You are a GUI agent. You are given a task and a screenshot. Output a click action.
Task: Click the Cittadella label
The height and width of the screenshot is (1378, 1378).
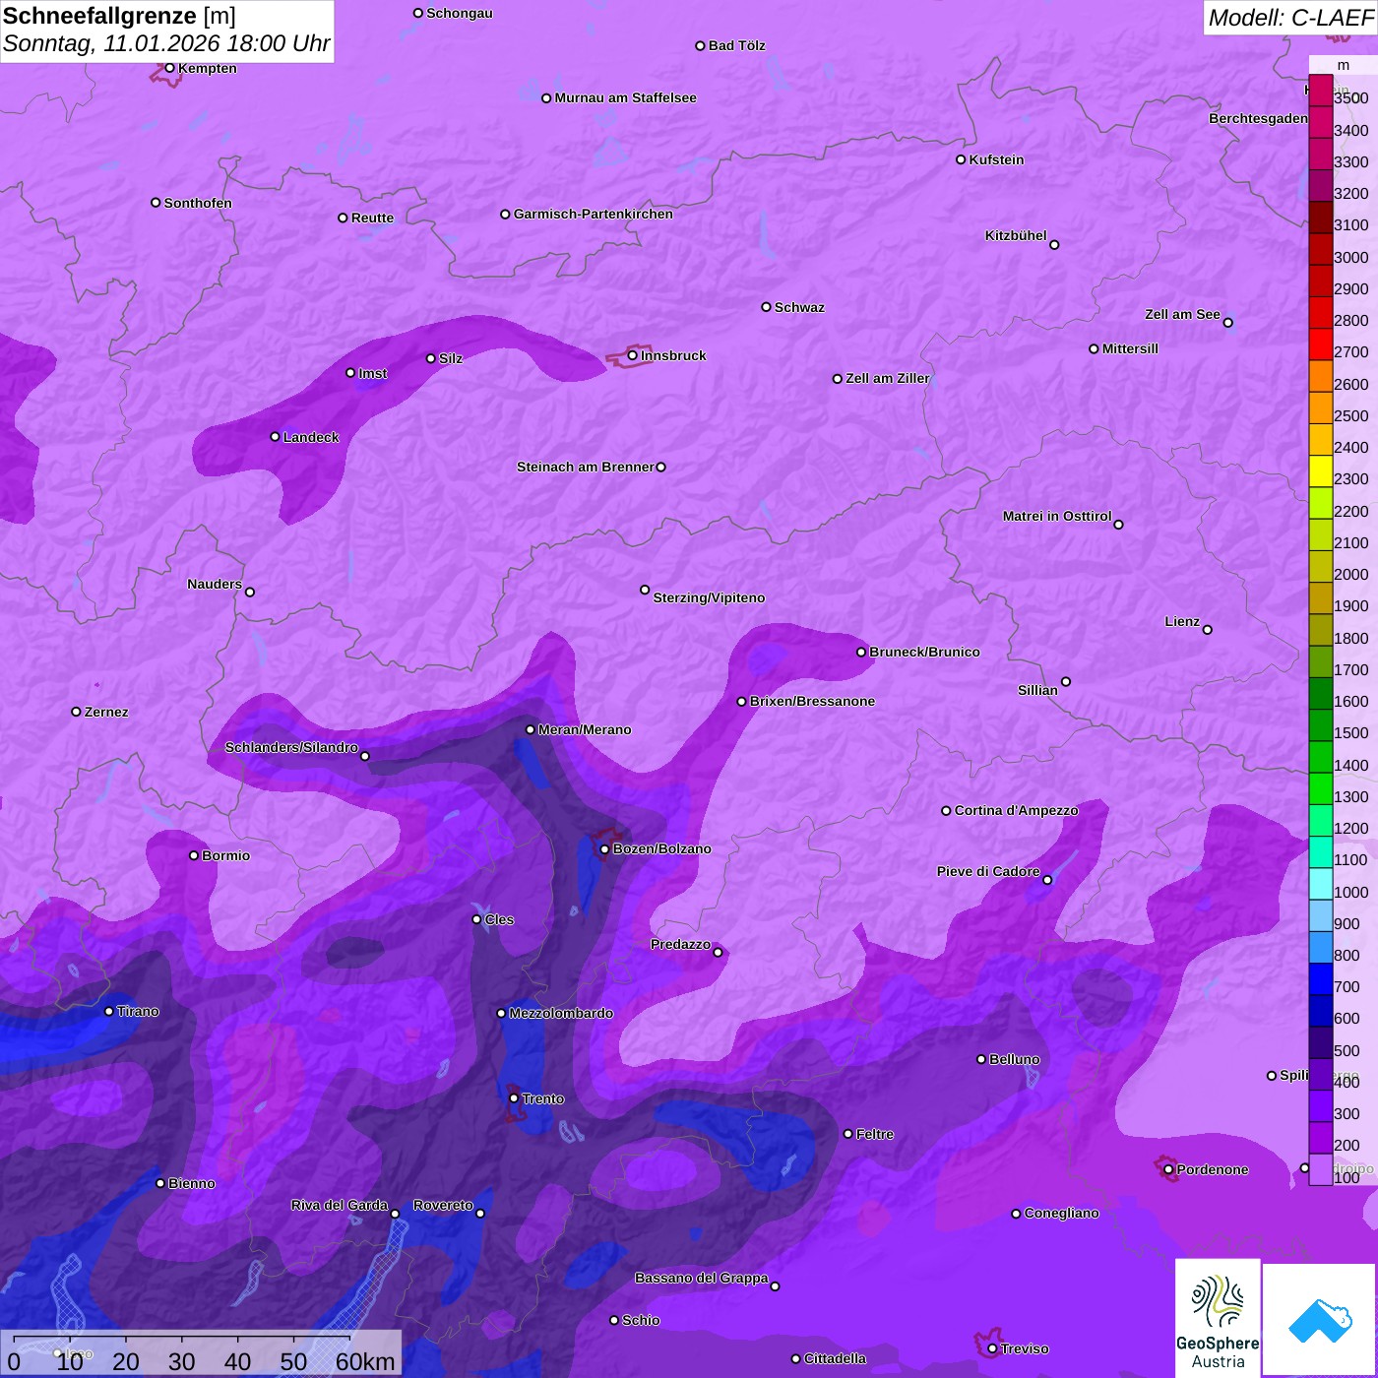pos(836,1358)
